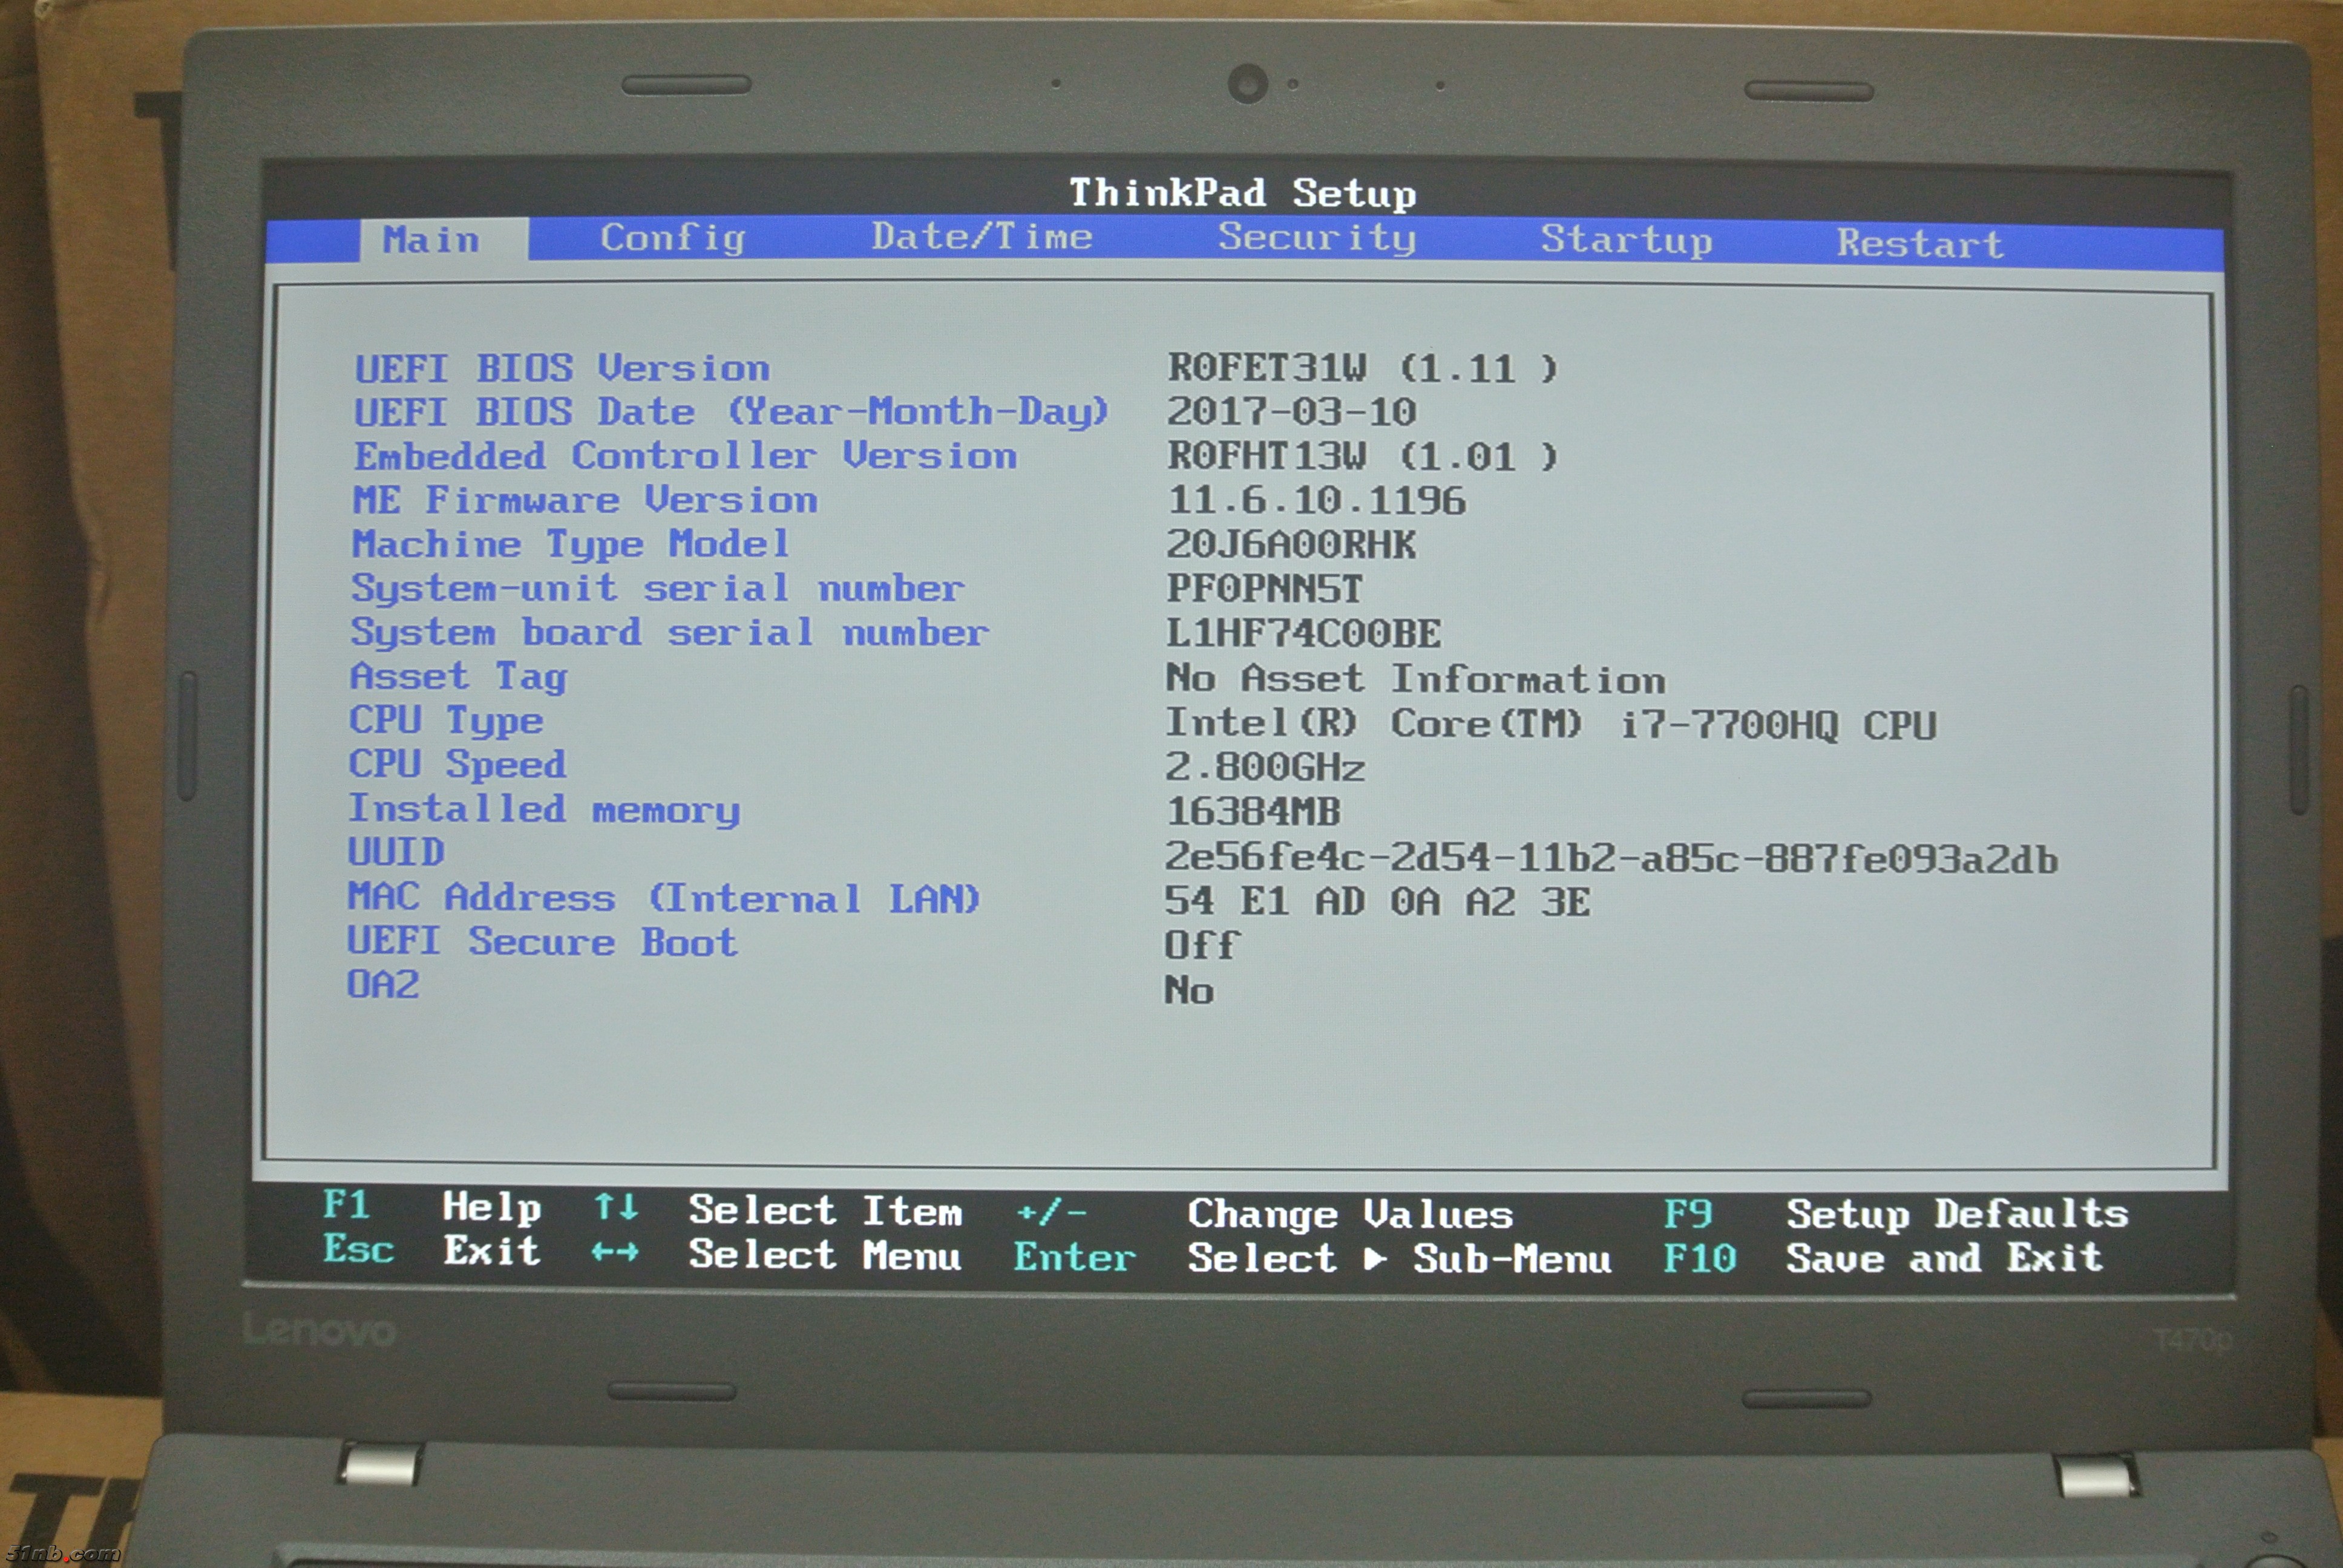Click the Enter key label
This screenshot has height=1568, width=2343.
[1074, 1257]
